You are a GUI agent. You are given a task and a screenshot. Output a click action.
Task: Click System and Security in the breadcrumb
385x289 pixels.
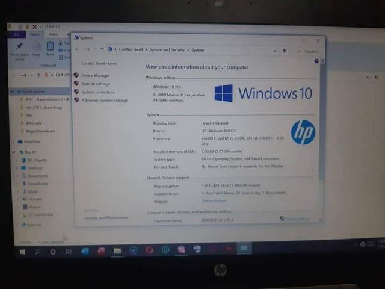coord(167,50)
